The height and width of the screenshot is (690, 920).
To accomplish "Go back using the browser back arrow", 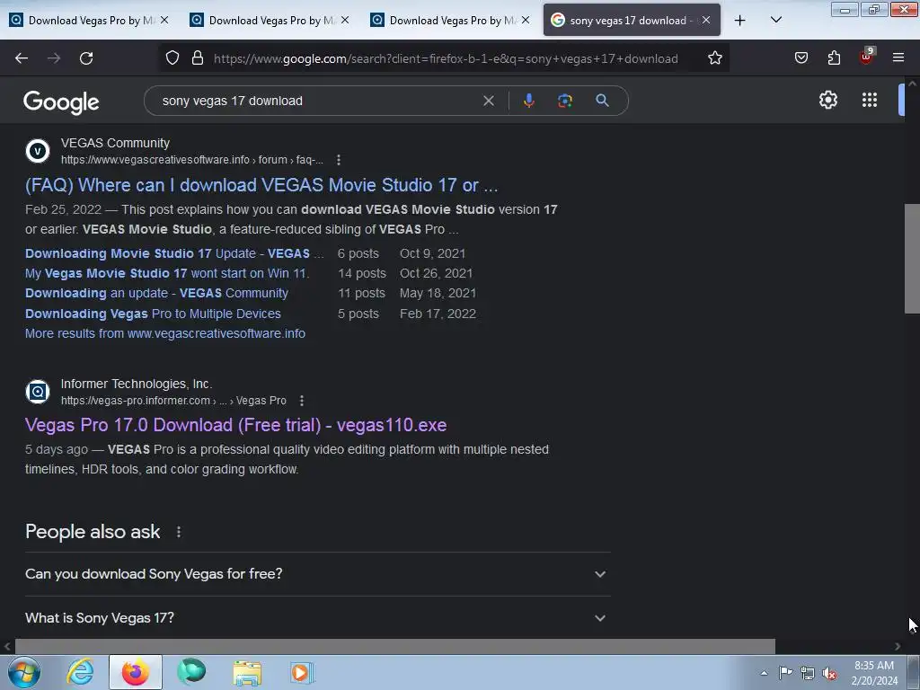I will [x=22, y=58].
